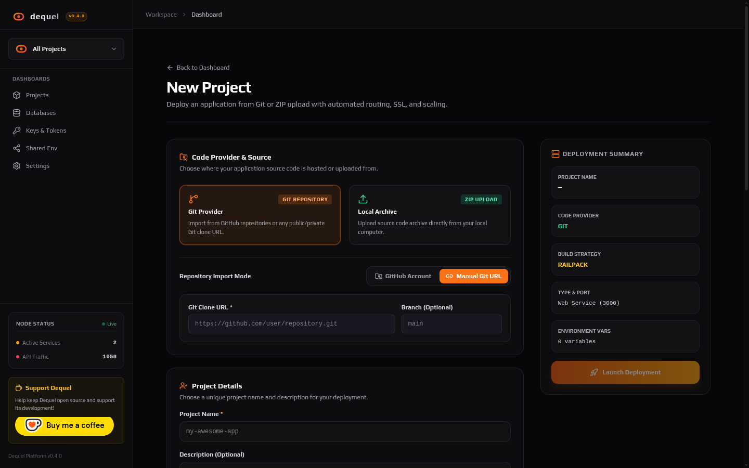Click the Project Details user icon
The image size is (749, 468).
[x=184, y=386]
